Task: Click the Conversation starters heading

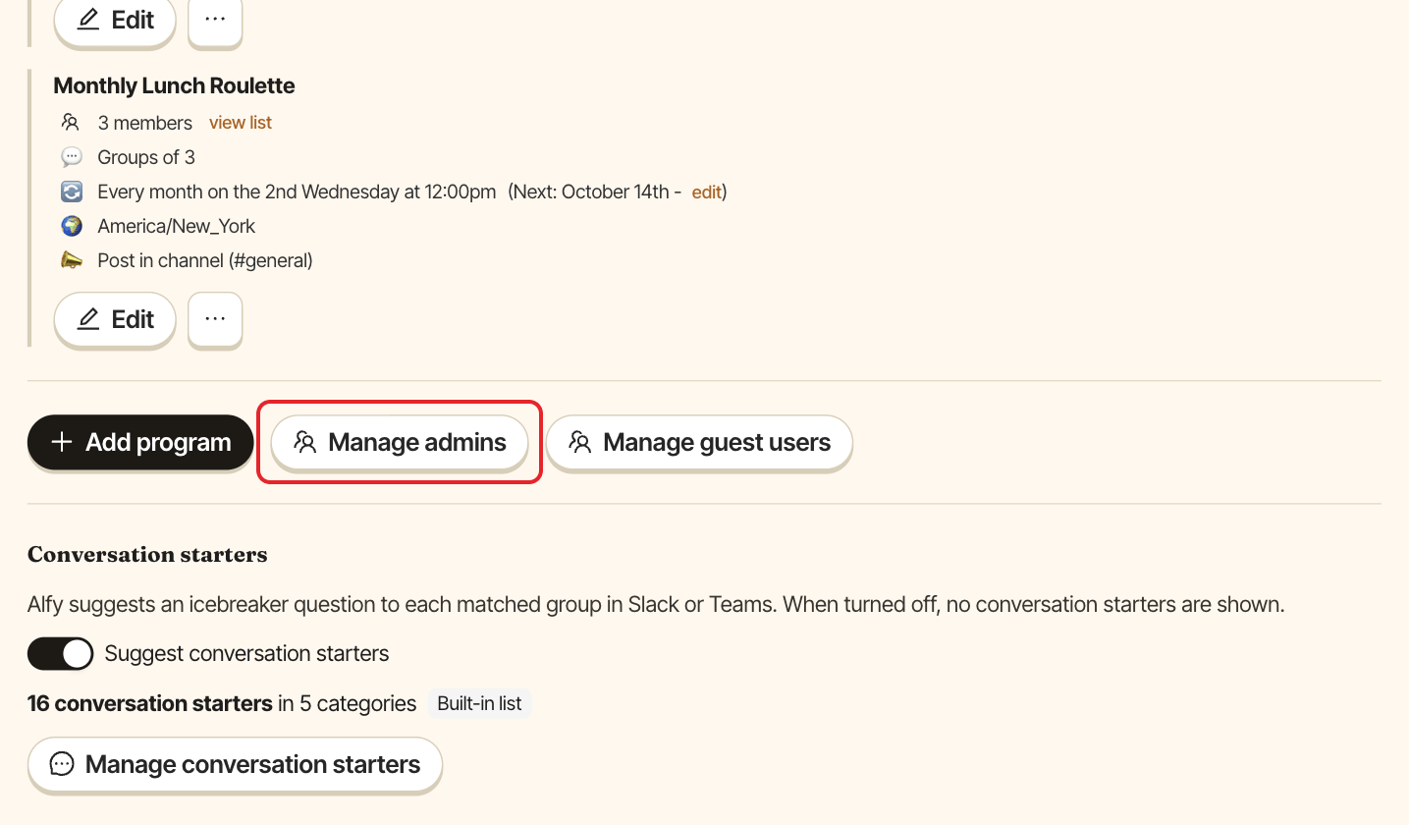Action: tap(147, 555)
